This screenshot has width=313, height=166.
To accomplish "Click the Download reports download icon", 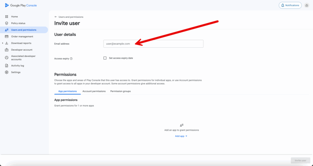I will click(x=7, y=43).
